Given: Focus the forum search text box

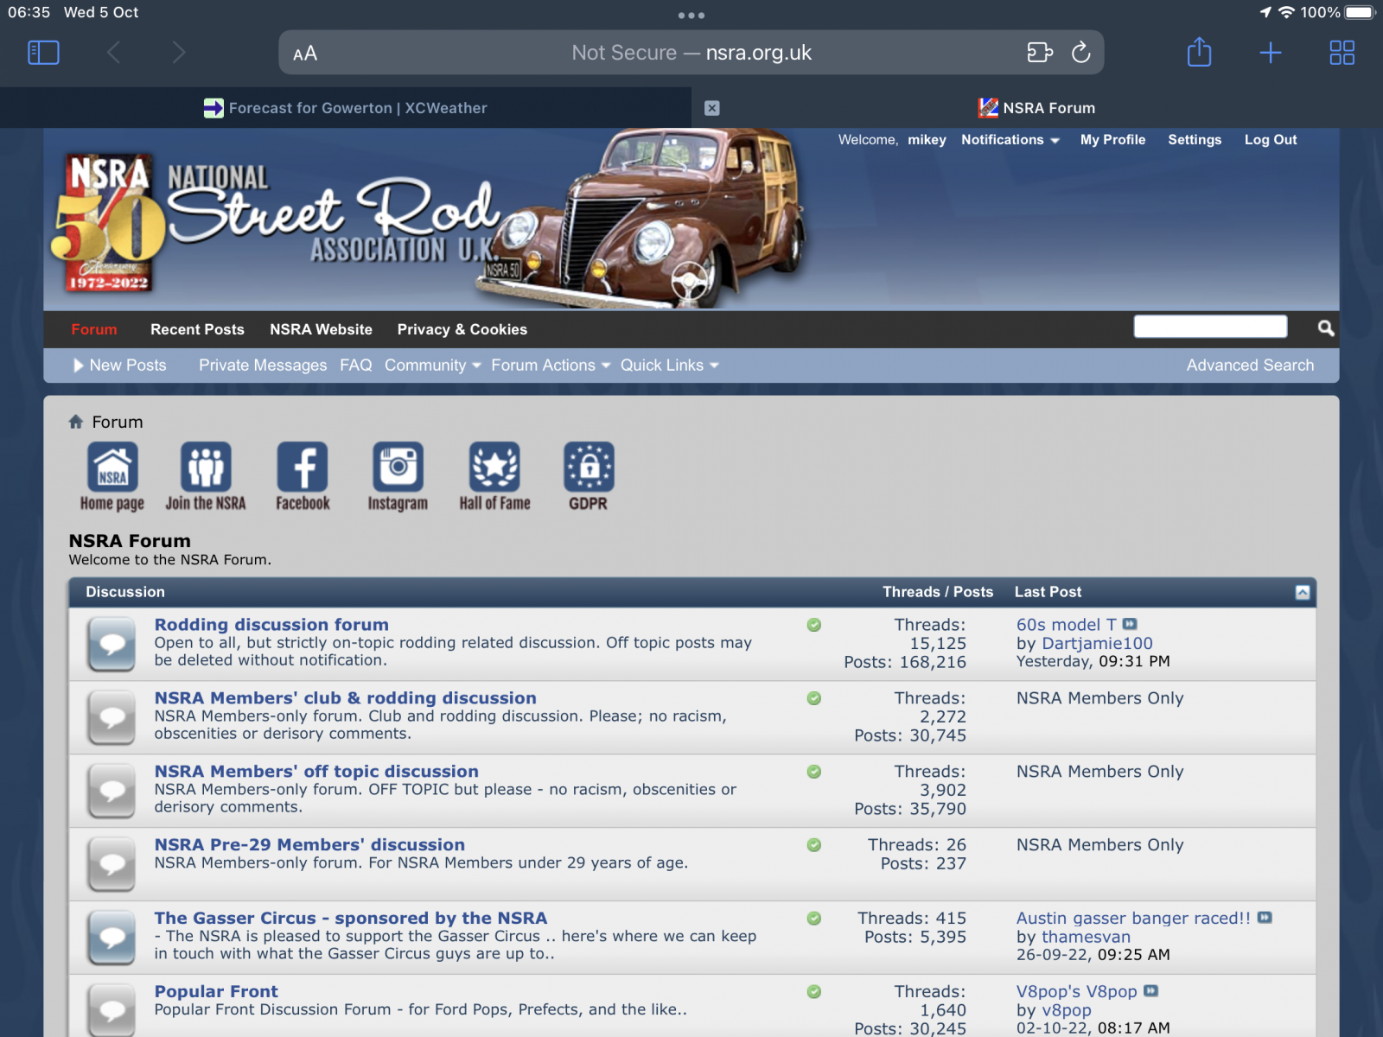Looking at the screenshot, I should pos(1210,327).
